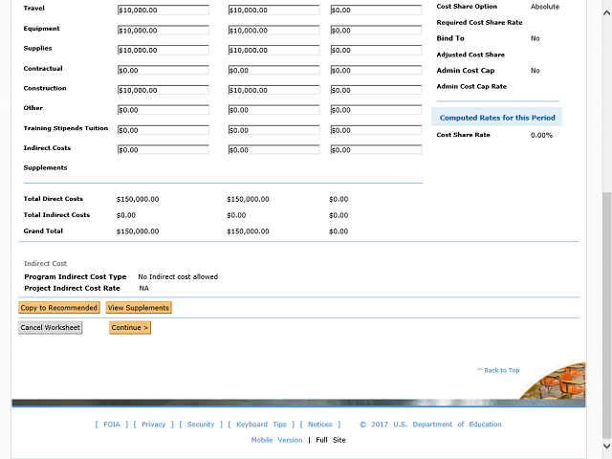Click the Cost Share Rate 0.00% value
The height and width of the screenshot is (459, 612).
coord(541,135)
